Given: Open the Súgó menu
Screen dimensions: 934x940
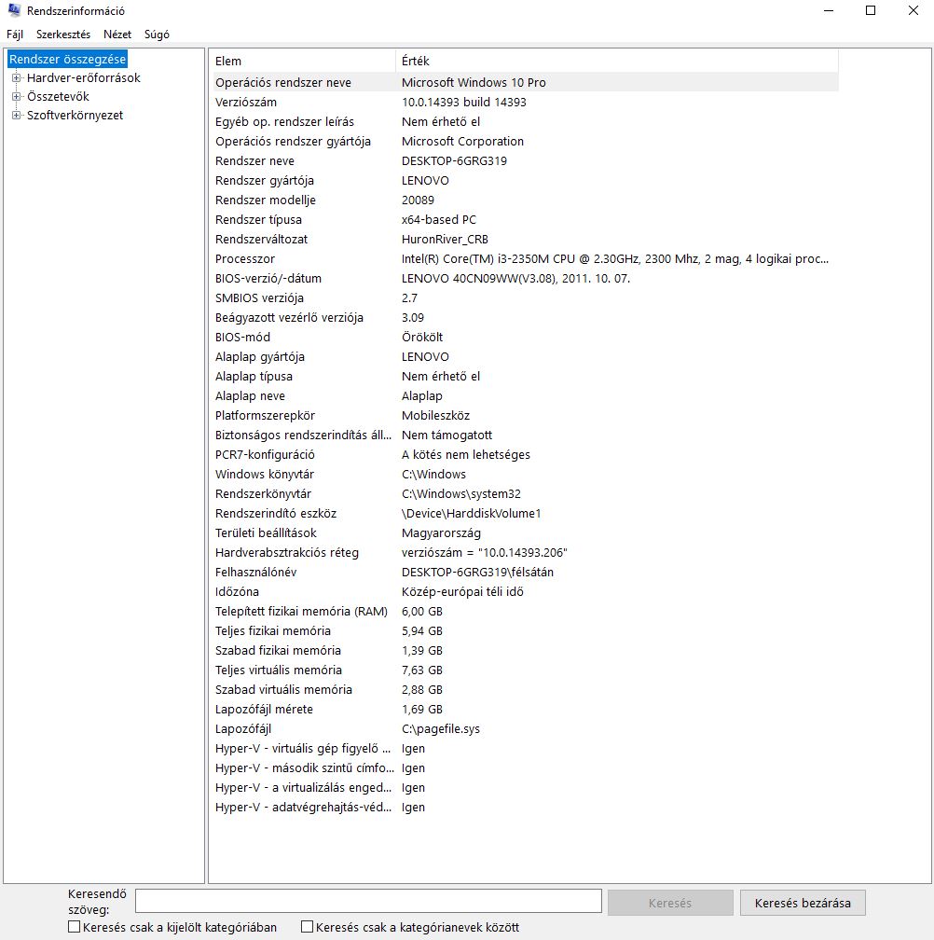Looking at the screenshot, I should coord(157,35).
